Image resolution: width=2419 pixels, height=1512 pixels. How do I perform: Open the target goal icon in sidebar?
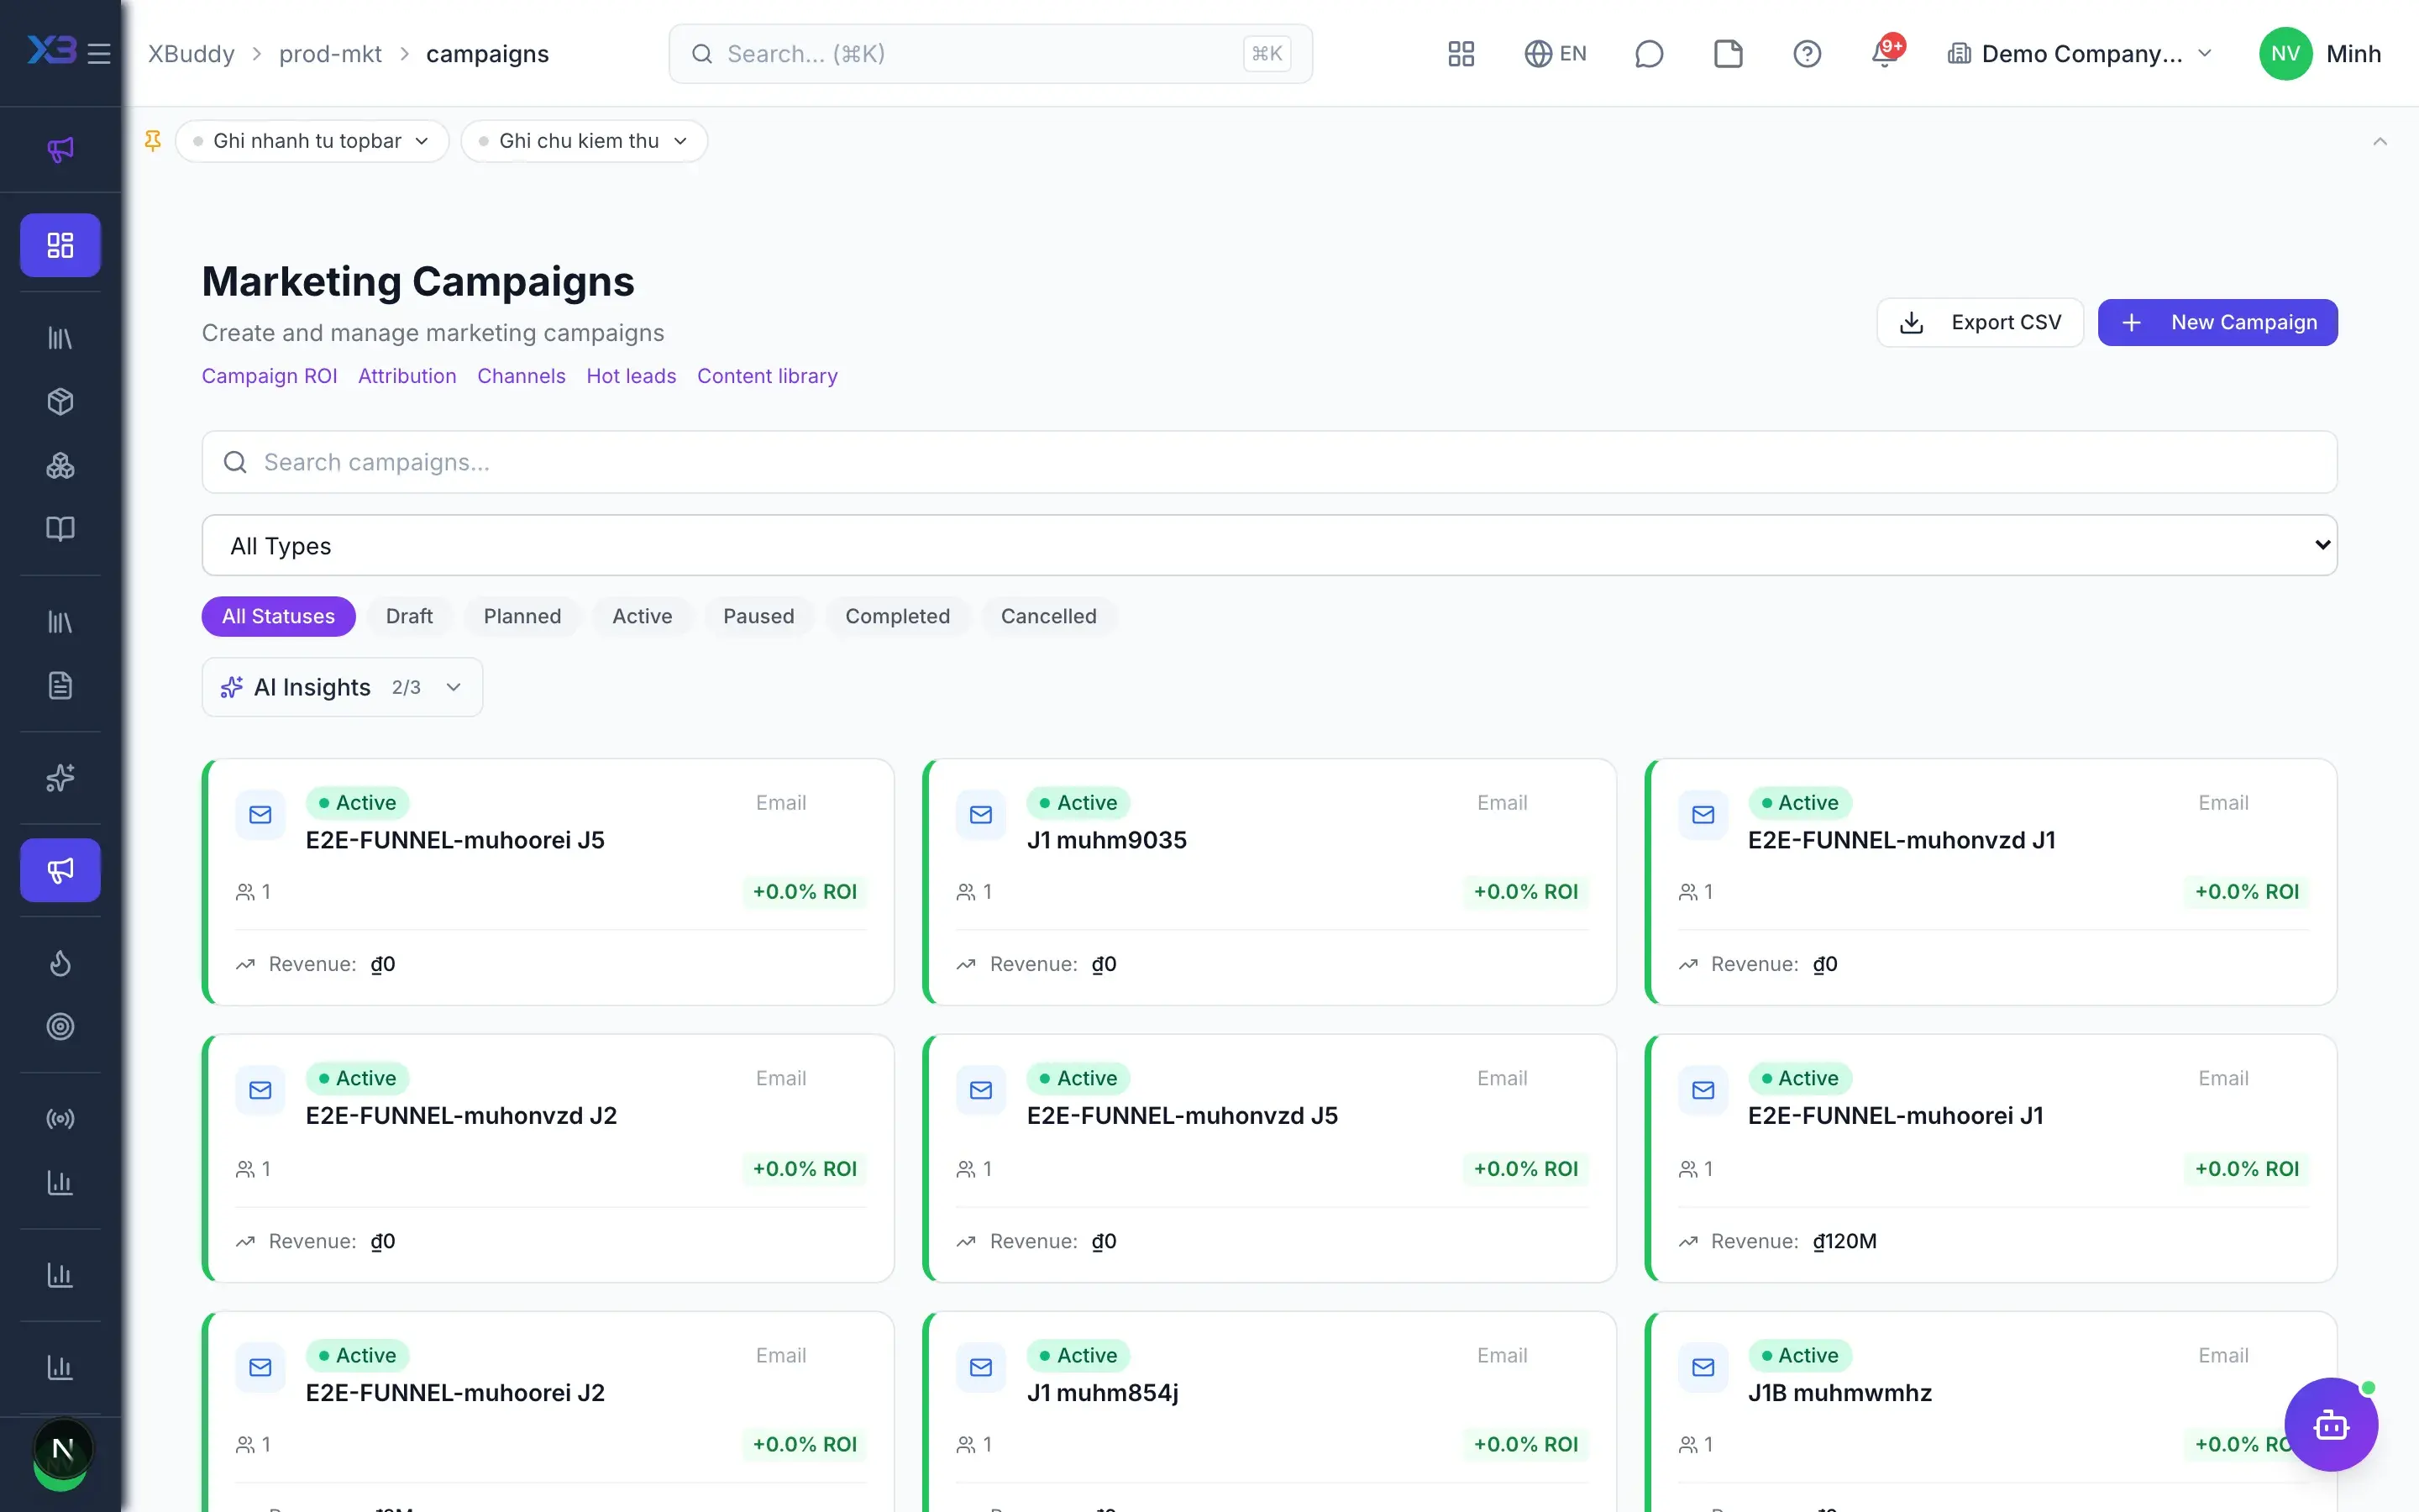60,1026
